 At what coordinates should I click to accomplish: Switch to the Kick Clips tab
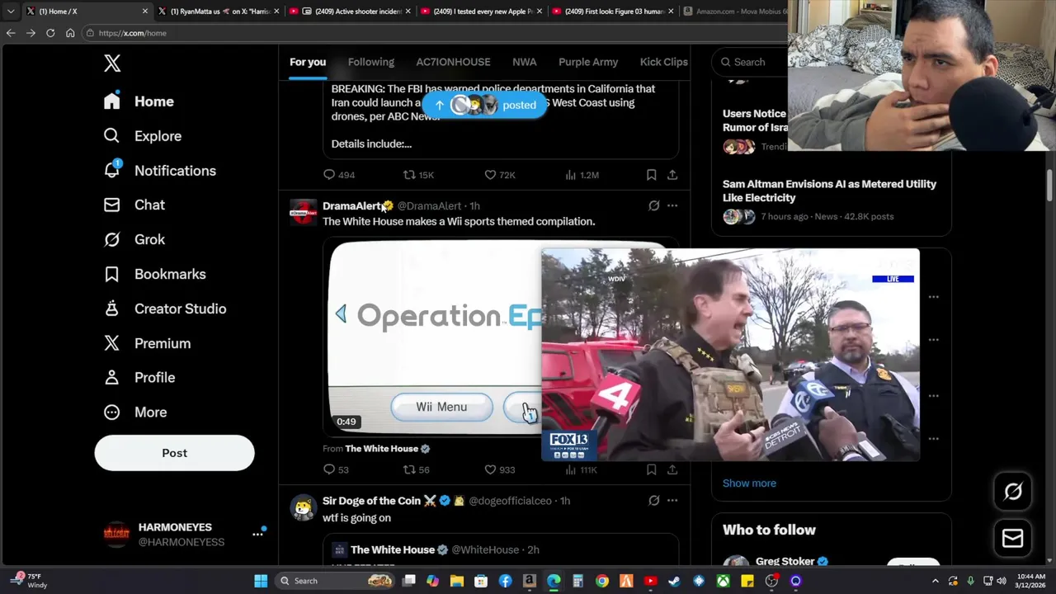tap(664, 62)
